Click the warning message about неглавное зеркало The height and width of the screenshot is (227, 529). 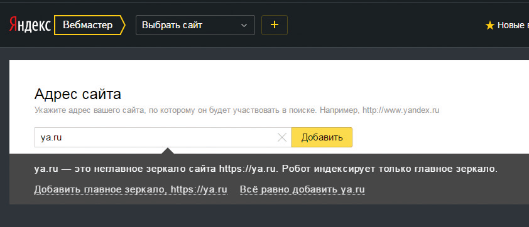point(266,169)
